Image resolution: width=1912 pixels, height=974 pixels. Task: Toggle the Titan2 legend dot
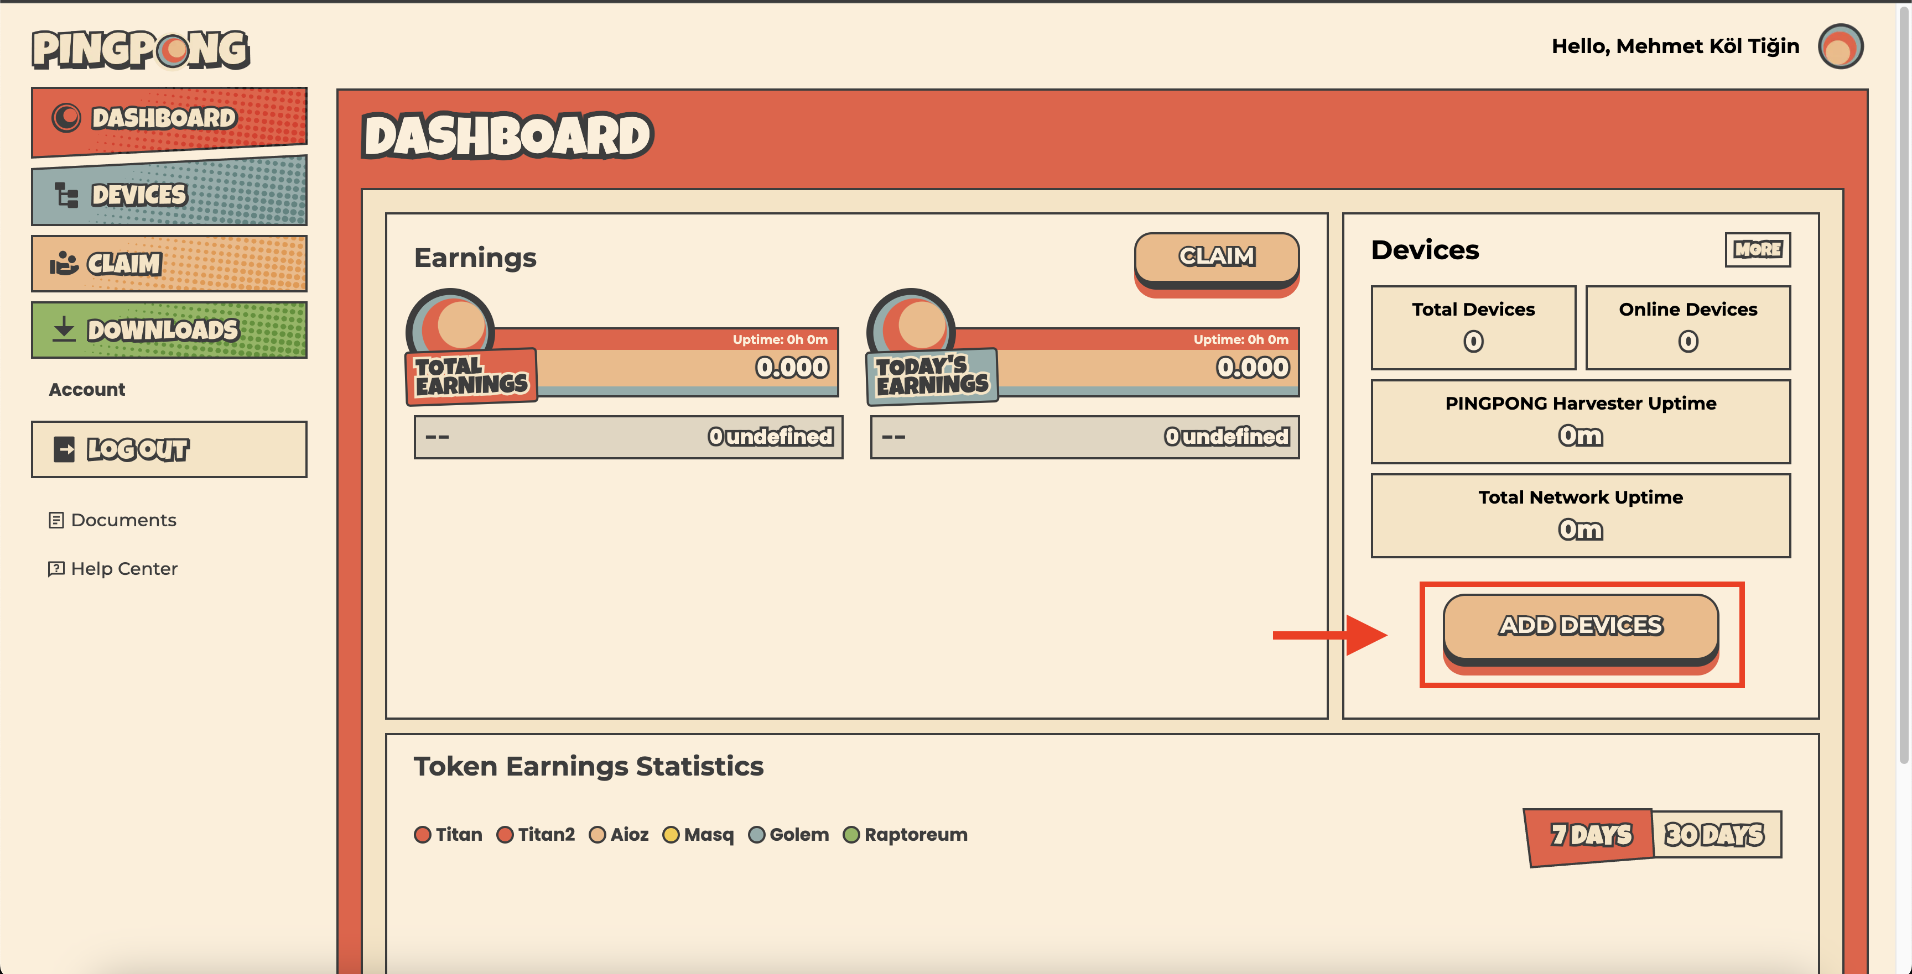(505, 835)
